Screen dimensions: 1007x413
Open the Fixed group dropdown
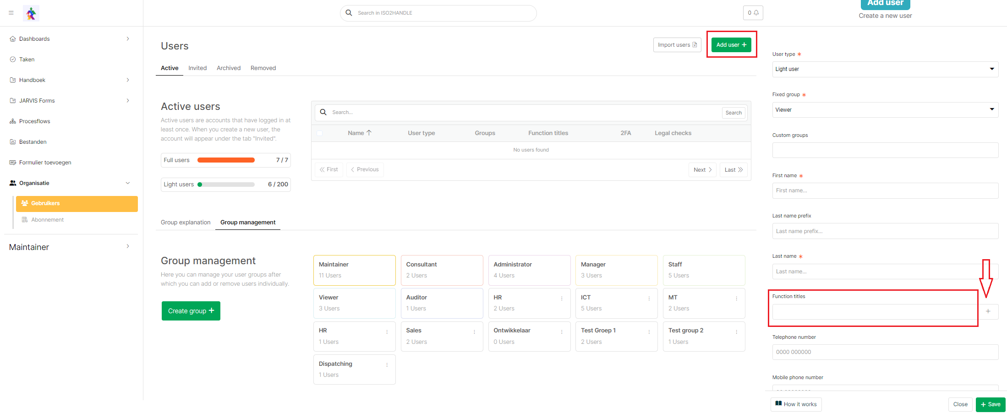click(x=885, y=110)
